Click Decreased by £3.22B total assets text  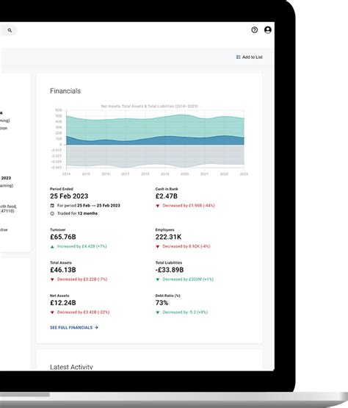coord(82,279)
